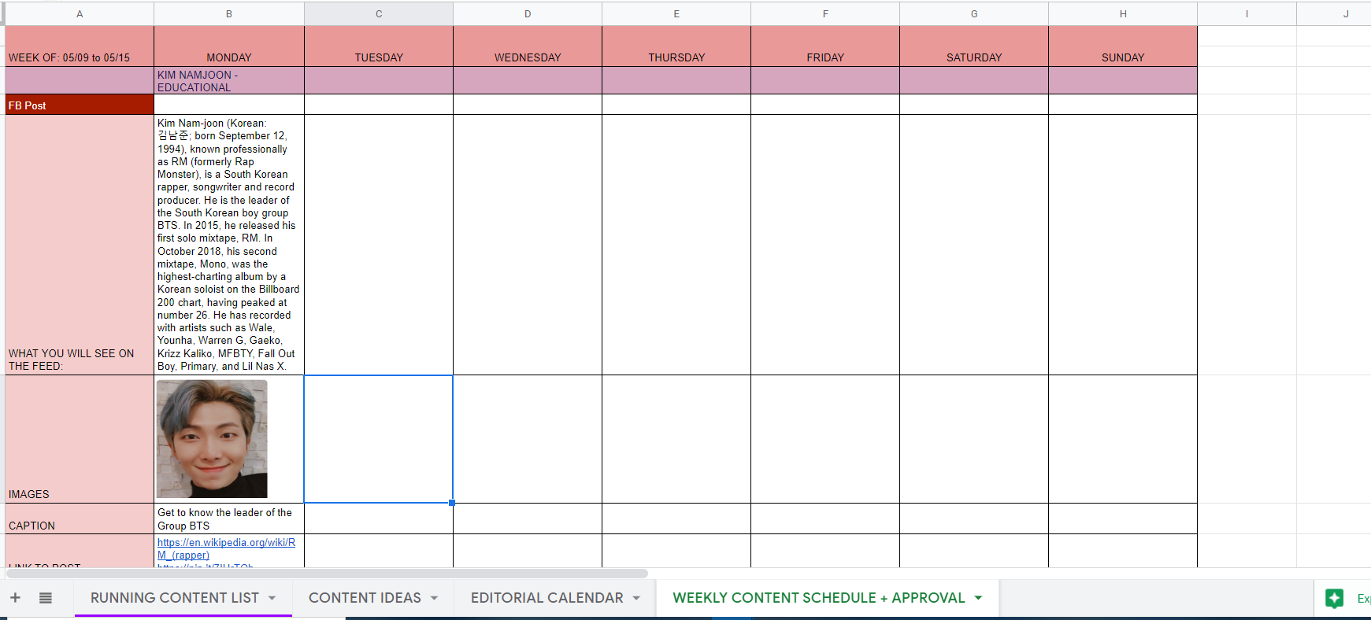Select column G header
1371x620 pixels.
(x=974, y=14)
